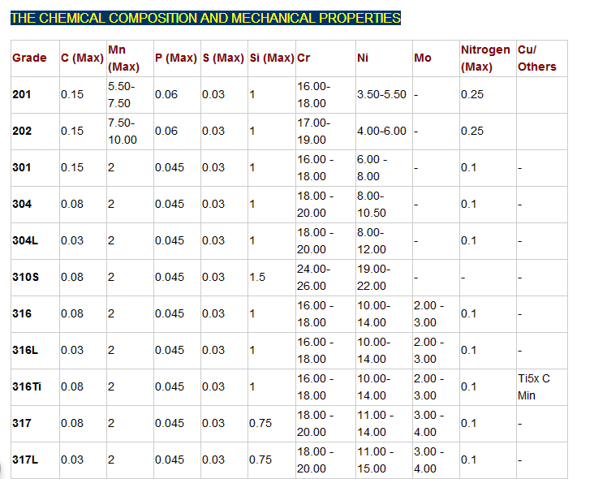Click P value '0.06' in 202 row
Screen dimensions: 607x479
(166, 131)
